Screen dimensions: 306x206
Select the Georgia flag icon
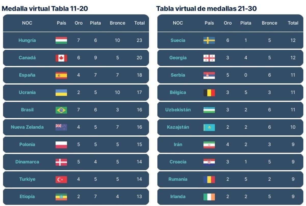click(x=209, y=58)
